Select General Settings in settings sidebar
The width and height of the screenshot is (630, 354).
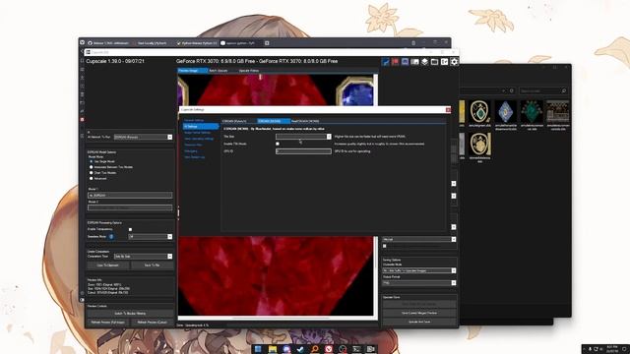click(x=194, y=120)
